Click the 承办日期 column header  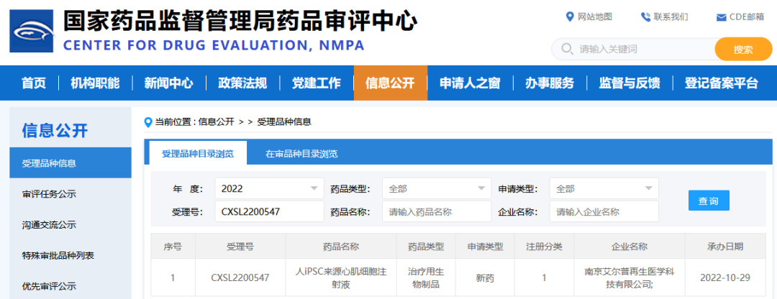[x=725, y=246]
